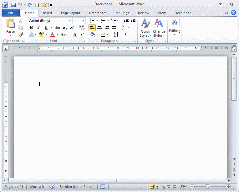Screen dimensions: 239x192
Task: Enable Justify text alignment
Action: [x=114, y=28]
